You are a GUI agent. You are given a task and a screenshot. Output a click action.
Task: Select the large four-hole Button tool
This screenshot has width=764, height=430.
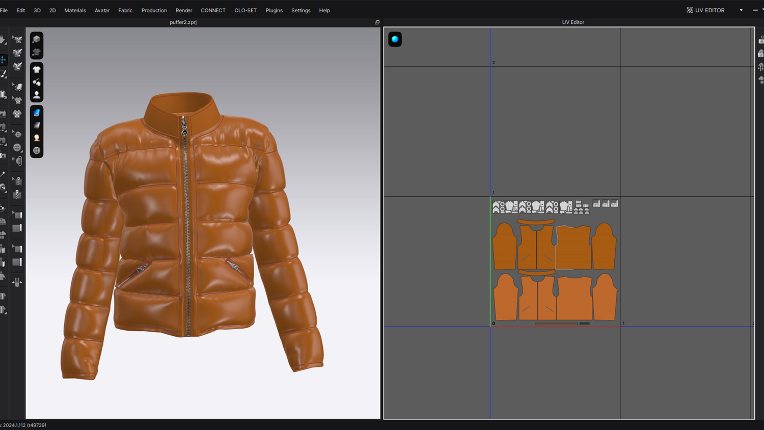point(17,148)
